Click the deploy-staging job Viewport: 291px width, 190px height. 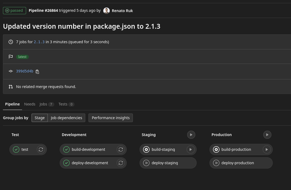pyautogui.click(x=165, y=163)
